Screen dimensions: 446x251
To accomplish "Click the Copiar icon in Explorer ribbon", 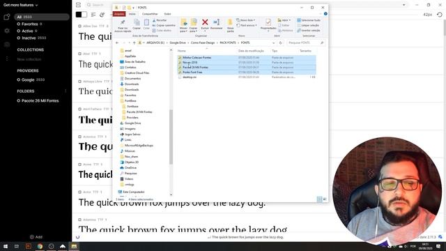I will click(137, 22).
